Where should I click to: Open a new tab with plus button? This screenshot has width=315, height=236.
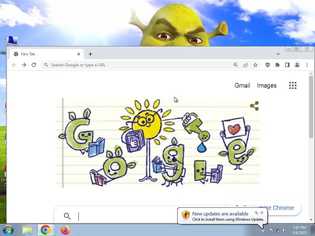[x=90, y=54]
